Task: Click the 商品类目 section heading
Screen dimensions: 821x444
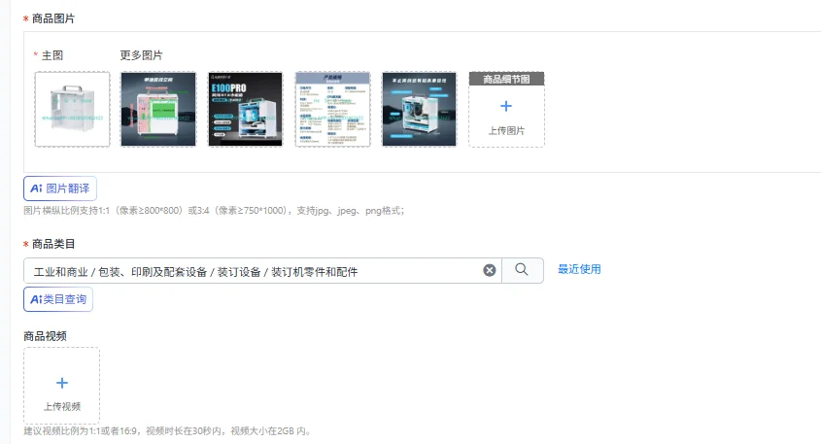Action: point(53,244)
